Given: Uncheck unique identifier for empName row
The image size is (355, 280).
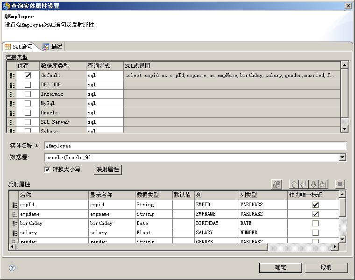Looking at the screenshot, I should click(315, 214).
